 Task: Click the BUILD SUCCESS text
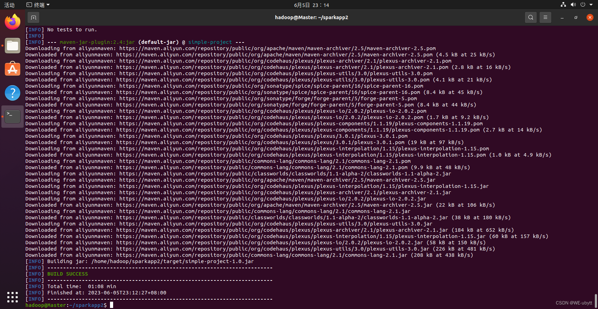pyautogui.click(x=68, y=274)
